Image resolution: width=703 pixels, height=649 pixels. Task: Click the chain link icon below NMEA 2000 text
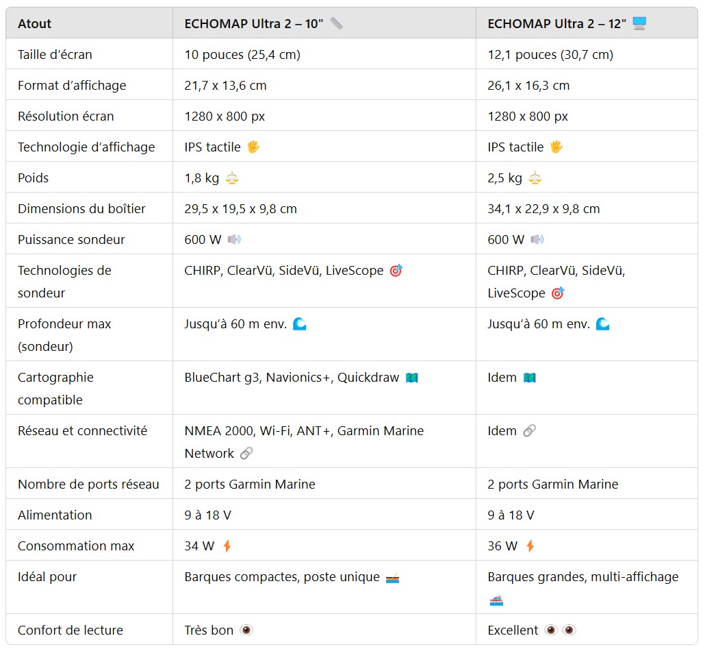(246, 454)
